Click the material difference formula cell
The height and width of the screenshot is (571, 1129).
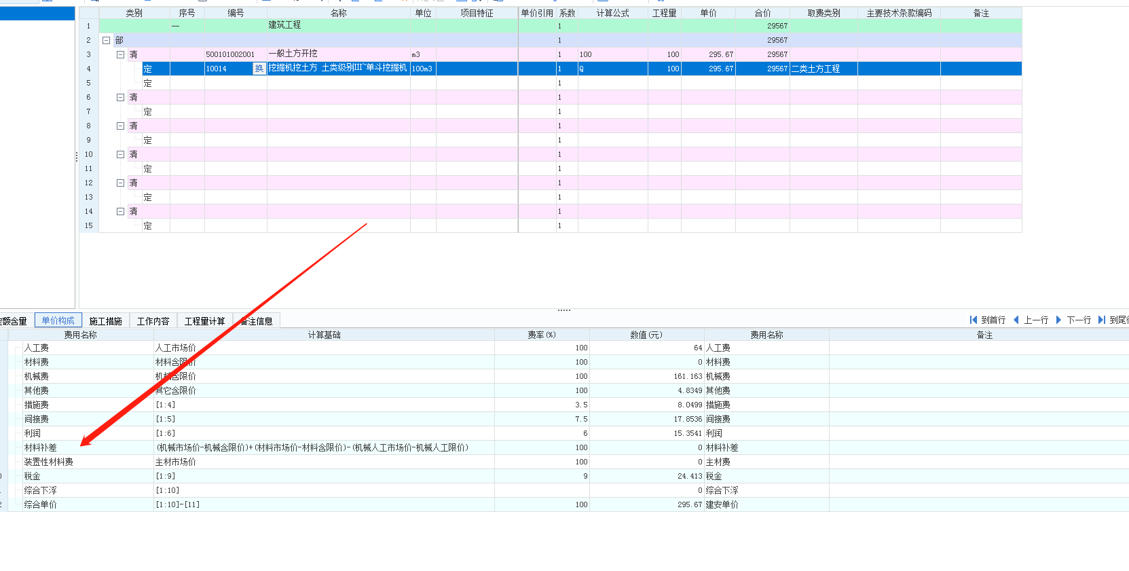point(324,447)
